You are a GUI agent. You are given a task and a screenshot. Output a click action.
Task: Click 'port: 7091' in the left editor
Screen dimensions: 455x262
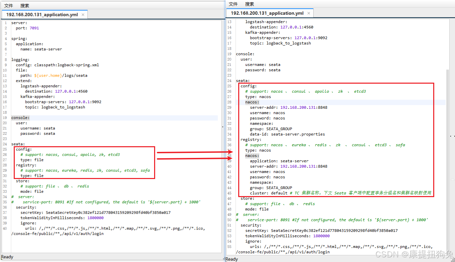click(27, 28)
